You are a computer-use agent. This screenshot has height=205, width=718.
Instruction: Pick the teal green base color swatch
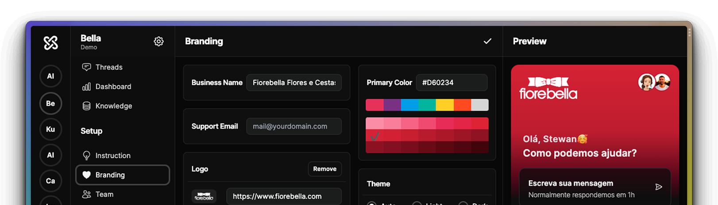(427, 105)
